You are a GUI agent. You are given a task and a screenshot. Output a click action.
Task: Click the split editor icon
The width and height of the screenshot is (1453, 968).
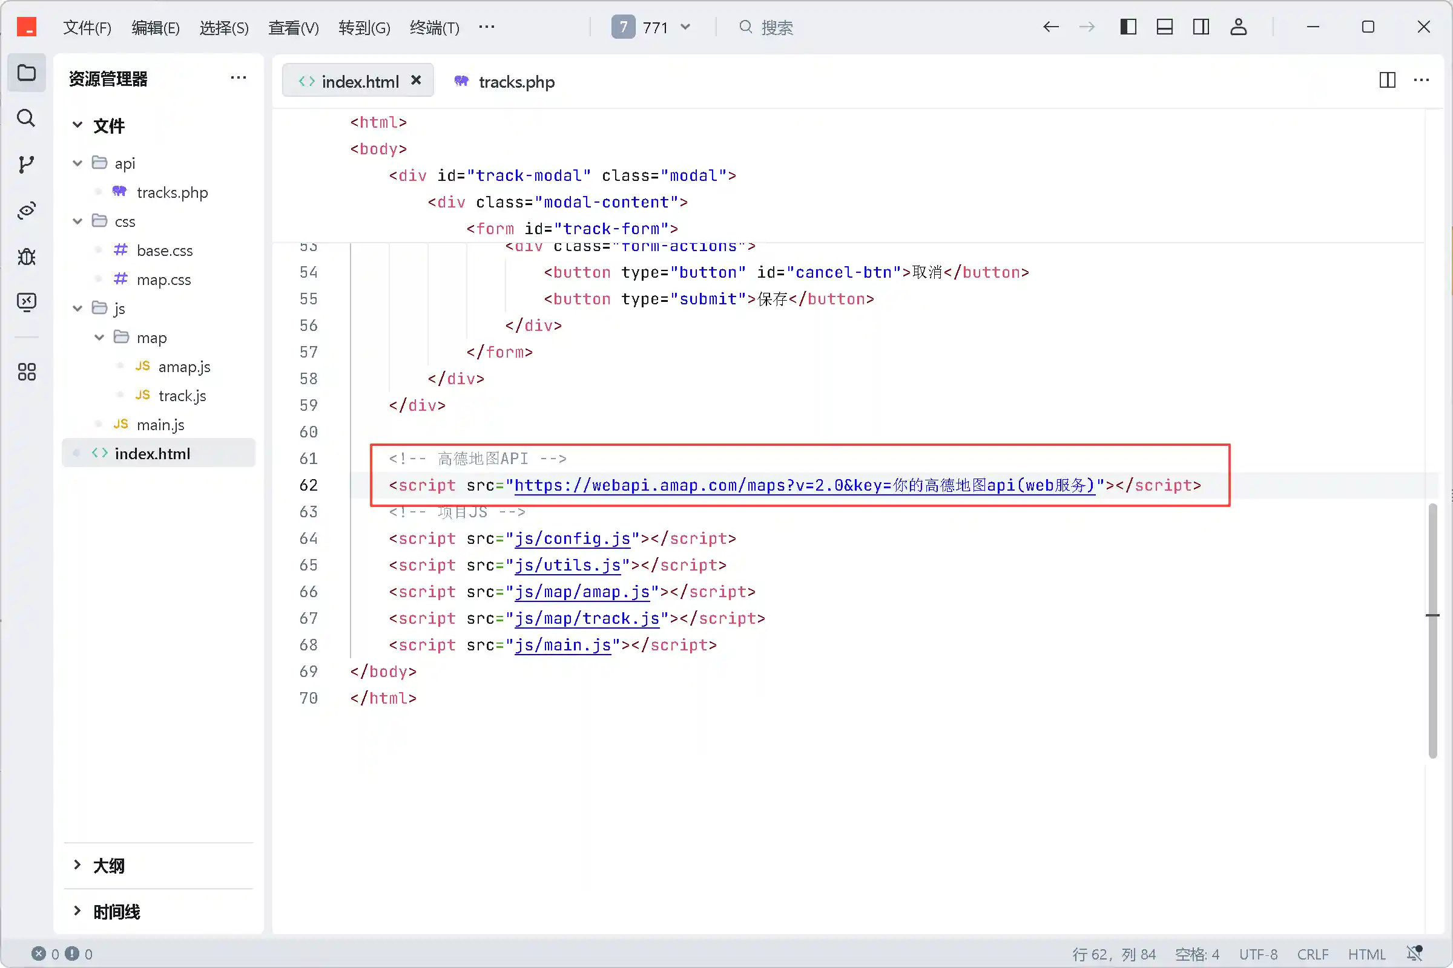(1387, 80)
